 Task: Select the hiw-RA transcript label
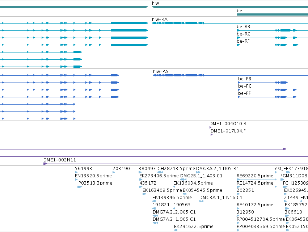[x=160, y=20]
